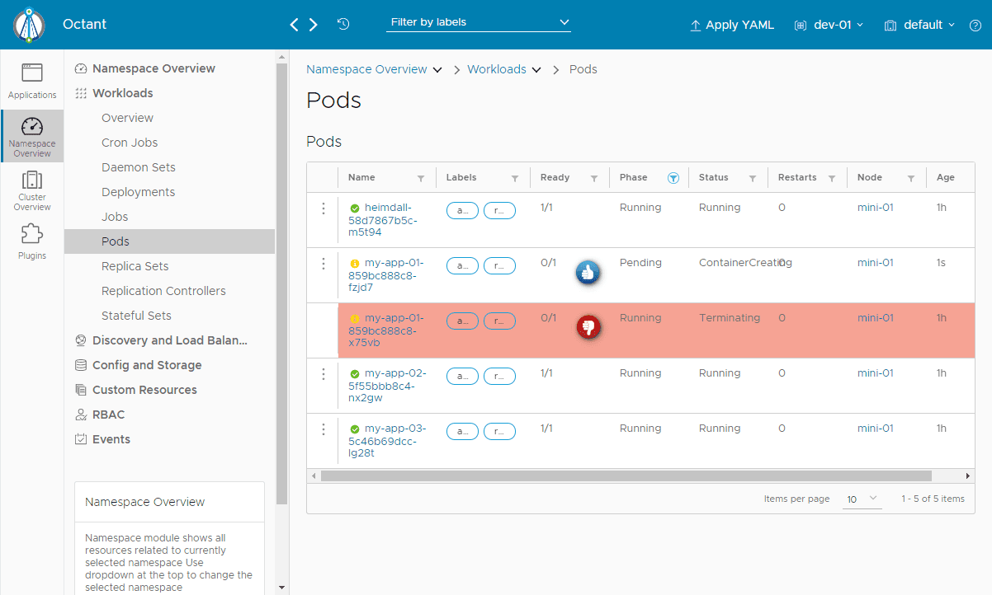Expand the Workloads breadcrumb chevron

coord(536,70)
